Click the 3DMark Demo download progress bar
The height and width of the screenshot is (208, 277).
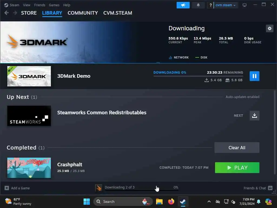198,76
